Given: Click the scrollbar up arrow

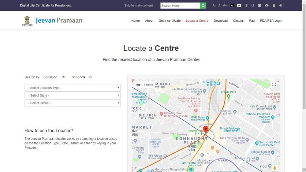Looking at the screenshot, I should coord(304,2).
